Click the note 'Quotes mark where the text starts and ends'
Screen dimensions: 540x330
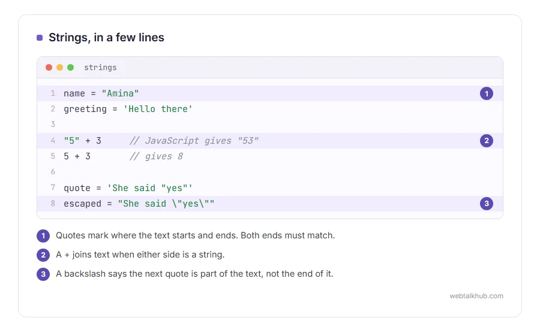click(x=195, y=235)
